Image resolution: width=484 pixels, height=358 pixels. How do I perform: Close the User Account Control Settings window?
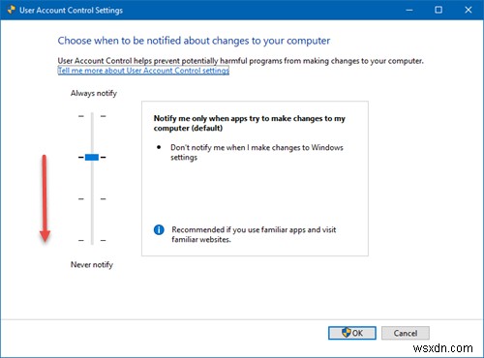469,10
